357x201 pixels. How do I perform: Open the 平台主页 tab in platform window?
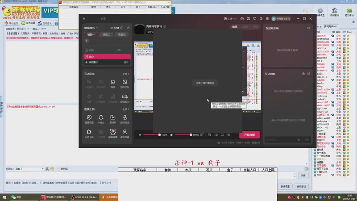(12, 23)
